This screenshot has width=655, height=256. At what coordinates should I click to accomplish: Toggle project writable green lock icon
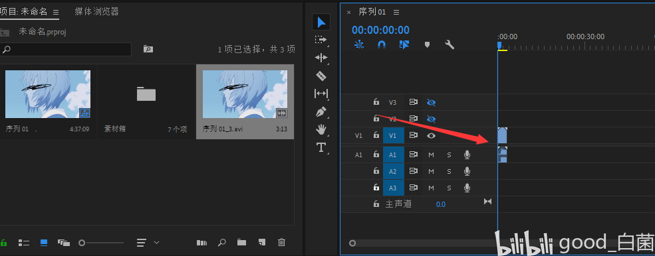coord(4,243)
